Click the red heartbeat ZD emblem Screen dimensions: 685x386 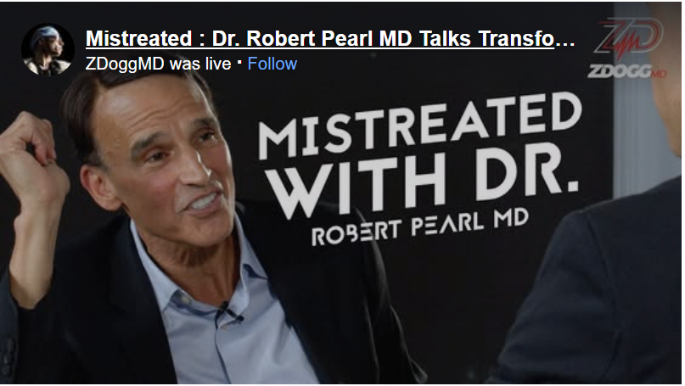pos(628,38)
